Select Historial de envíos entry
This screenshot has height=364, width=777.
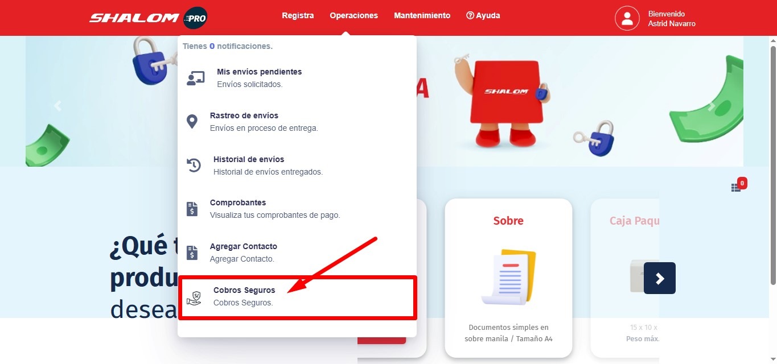[297, 166]
